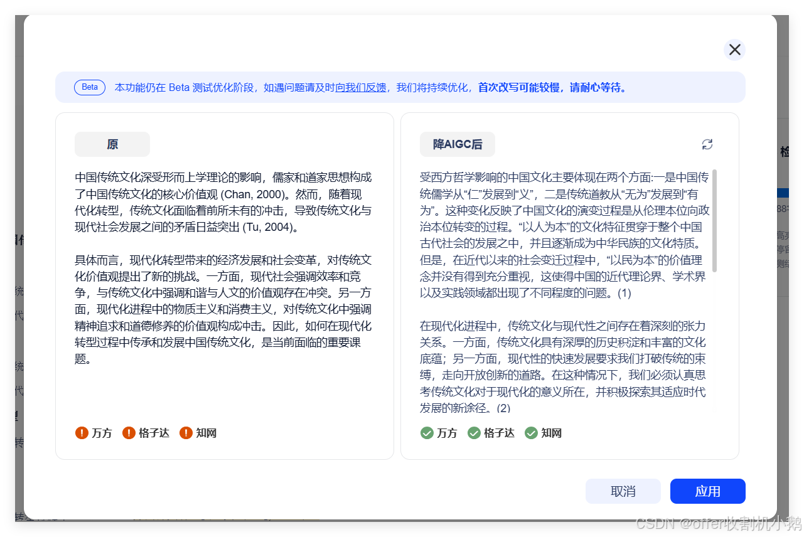Click the green check icon next to 知网

(531, 433)
